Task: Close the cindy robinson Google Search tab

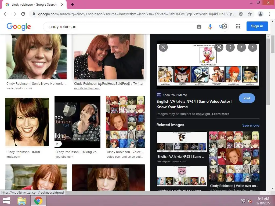Action: (62, 5)
